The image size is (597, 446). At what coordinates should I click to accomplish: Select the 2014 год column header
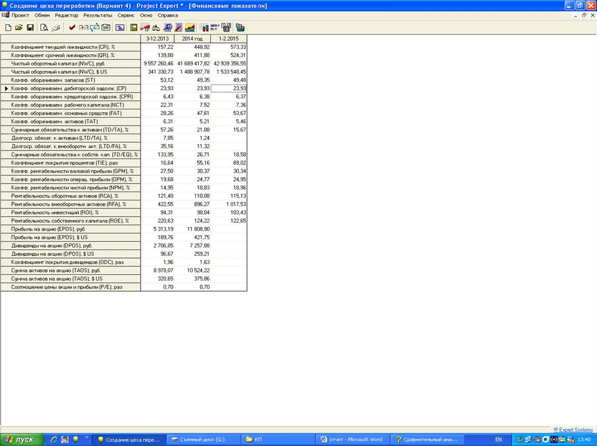(x=193, y=39)
